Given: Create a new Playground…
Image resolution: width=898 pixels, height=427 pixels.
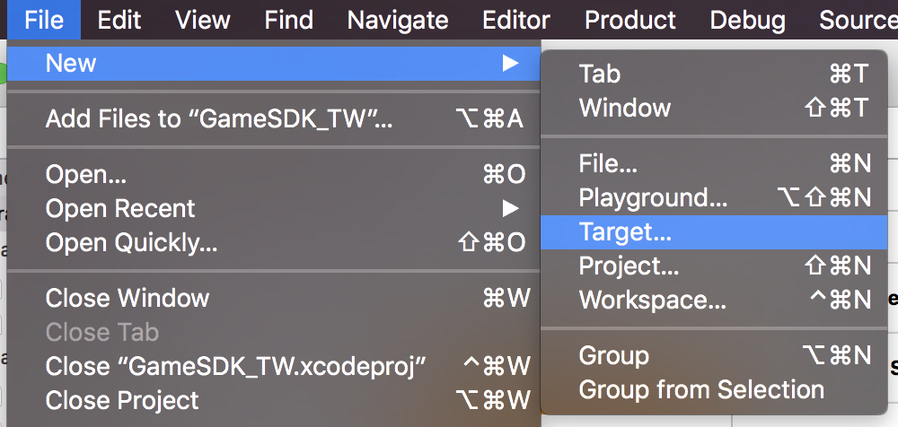Looking at the screenshot, I should click(653, 198).
